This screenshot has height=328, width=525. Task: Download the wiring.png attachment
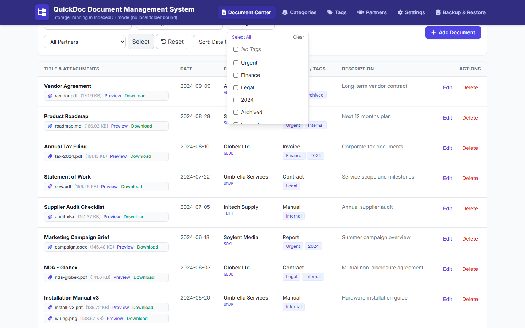pyautogui.click(x=137, y=319)
